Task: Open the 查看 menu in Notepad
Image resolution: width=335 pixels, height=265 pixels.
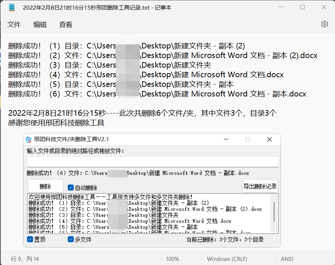Action: pyautogui.click(x=66, y=24)
